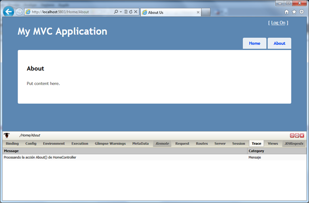Go back with the browser back arrow

(x=9, y=11)
